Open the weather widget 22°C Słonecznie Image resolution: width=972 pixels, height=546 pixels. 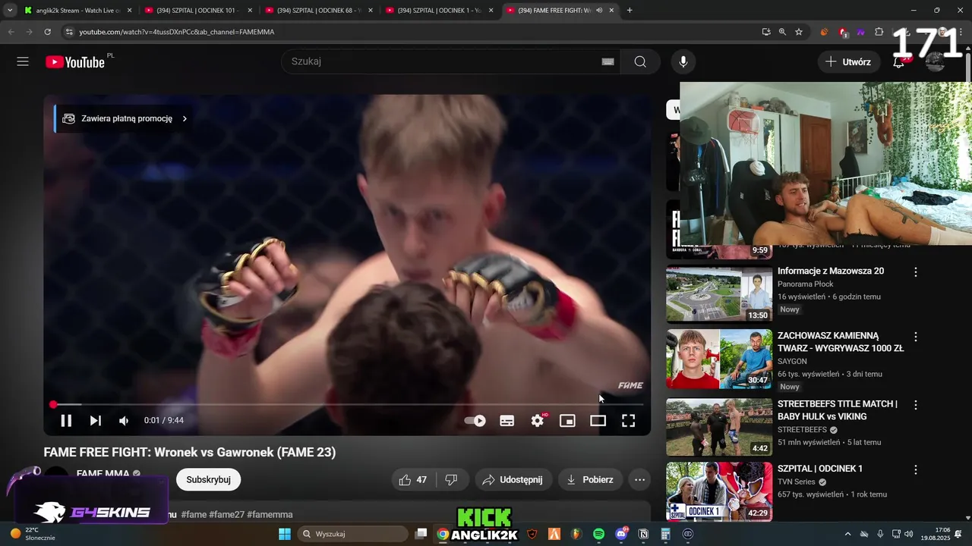tap(32, 534)
